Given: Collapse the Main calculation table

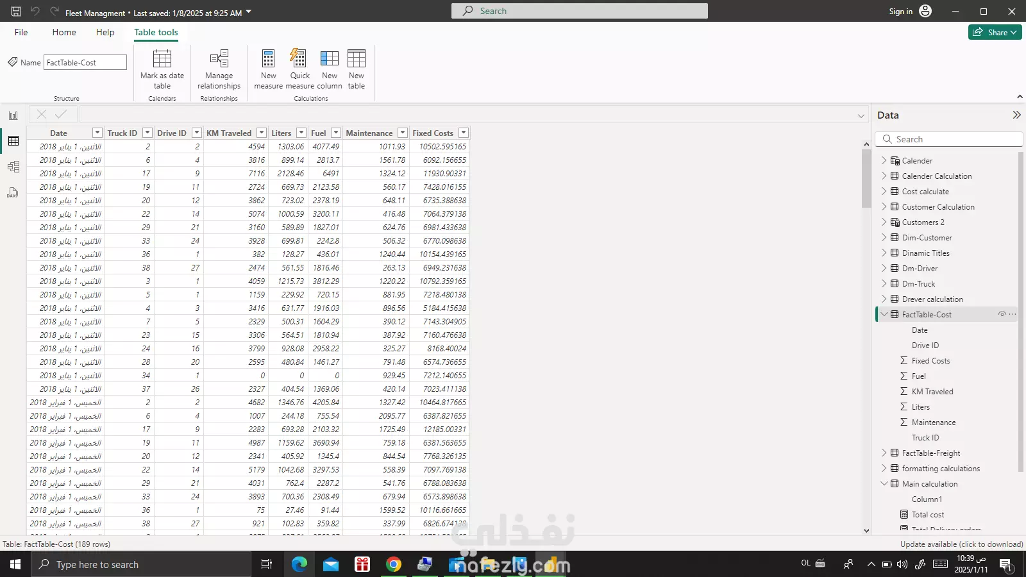Looking at the screenshot, I should click(884, 483).
